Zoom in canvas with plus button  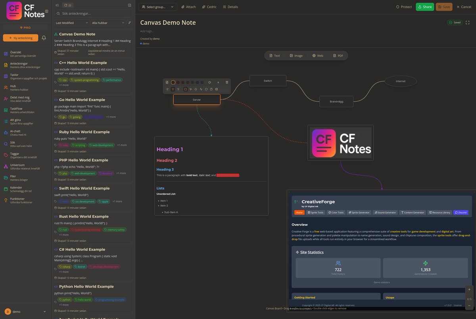(469, 290)
